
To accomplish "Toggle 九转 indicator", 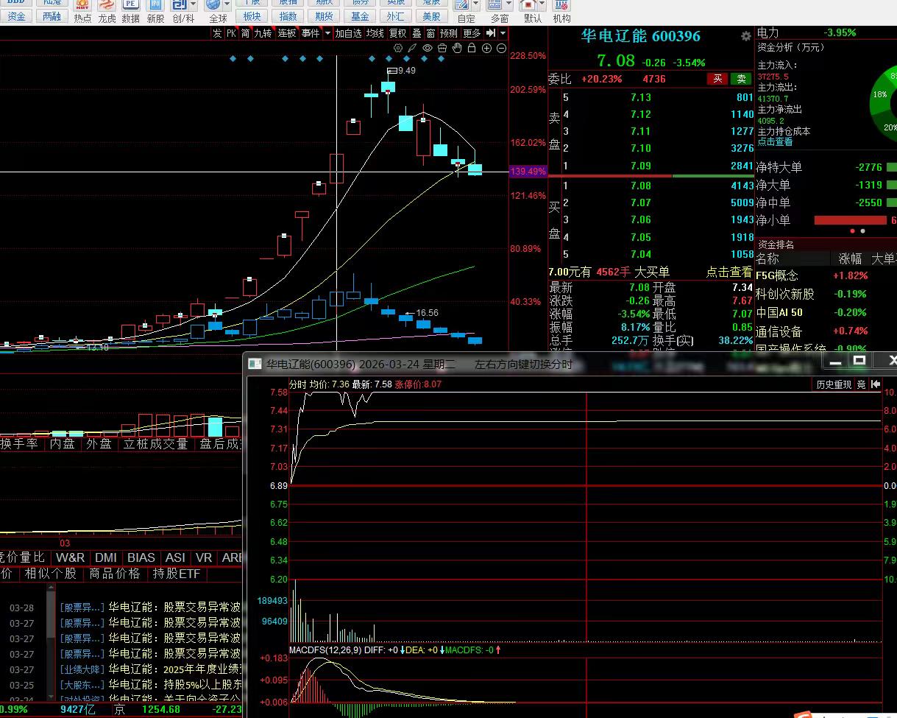I will click(x=263, y=33).
